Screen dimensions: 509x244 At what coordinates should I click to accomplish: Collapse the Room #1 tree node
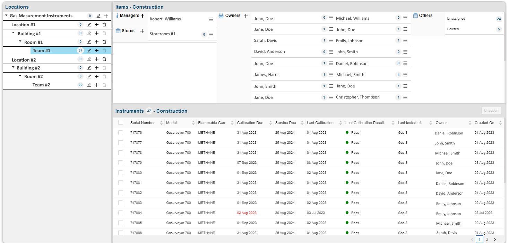pyautogui.click(x=20, y=41)
